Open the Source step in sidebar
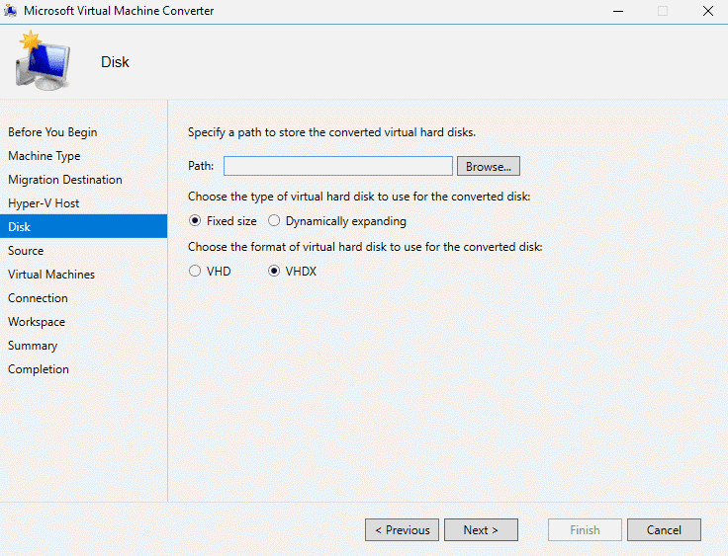 (x=26, y=251)
